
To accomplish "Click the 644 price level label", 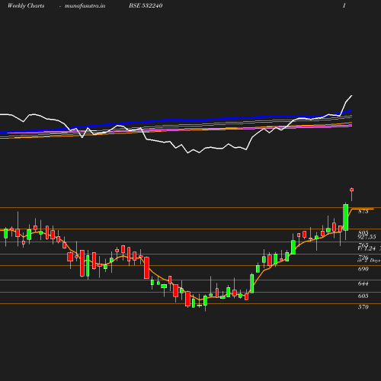I will 363,283.
